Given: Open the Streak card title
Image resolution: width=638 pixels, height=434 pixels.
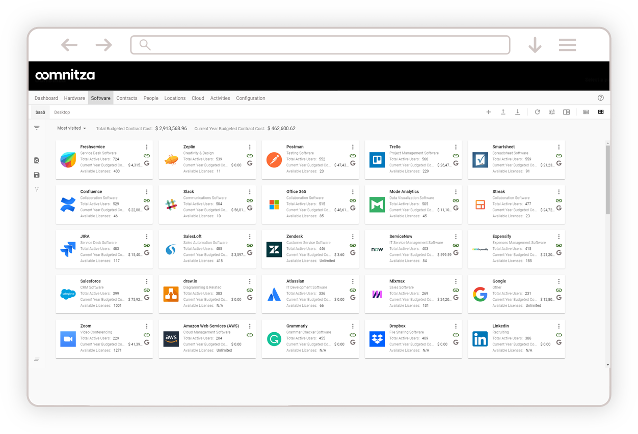Looking at the screenshot, I should [498, 192].
